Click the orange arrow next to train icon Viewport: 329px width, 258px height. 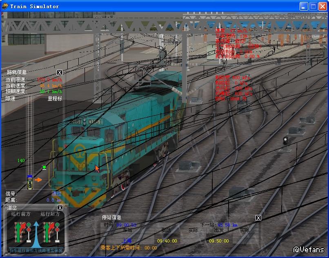38,180
